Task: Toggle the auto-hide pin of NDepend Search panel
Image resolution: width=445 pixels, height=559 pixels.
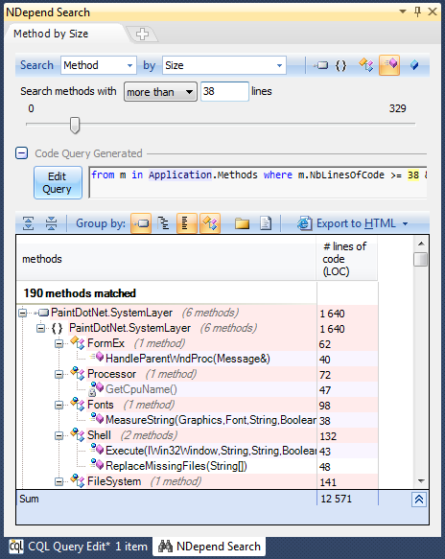Action: (x=417, y=12)
